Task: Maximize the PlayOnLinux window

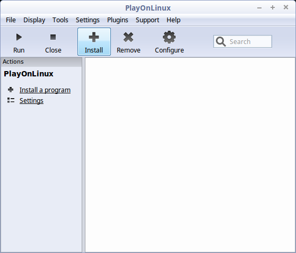Action: tap(273, 7)
